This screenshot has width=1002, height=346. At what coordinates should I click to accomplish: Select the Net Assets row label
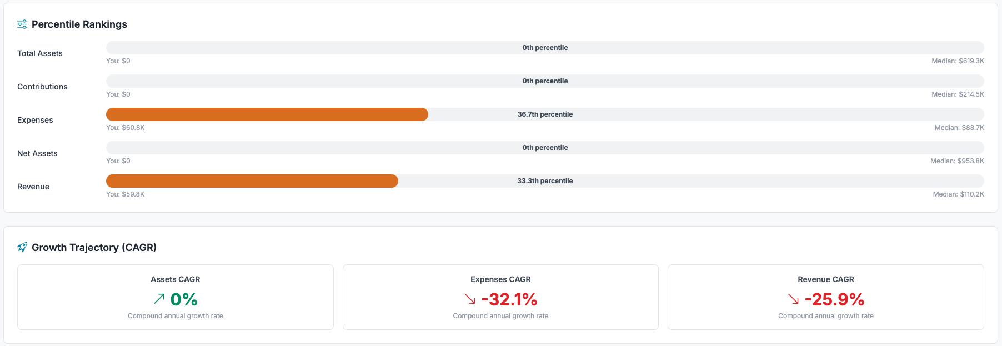[x=37, y=153]
